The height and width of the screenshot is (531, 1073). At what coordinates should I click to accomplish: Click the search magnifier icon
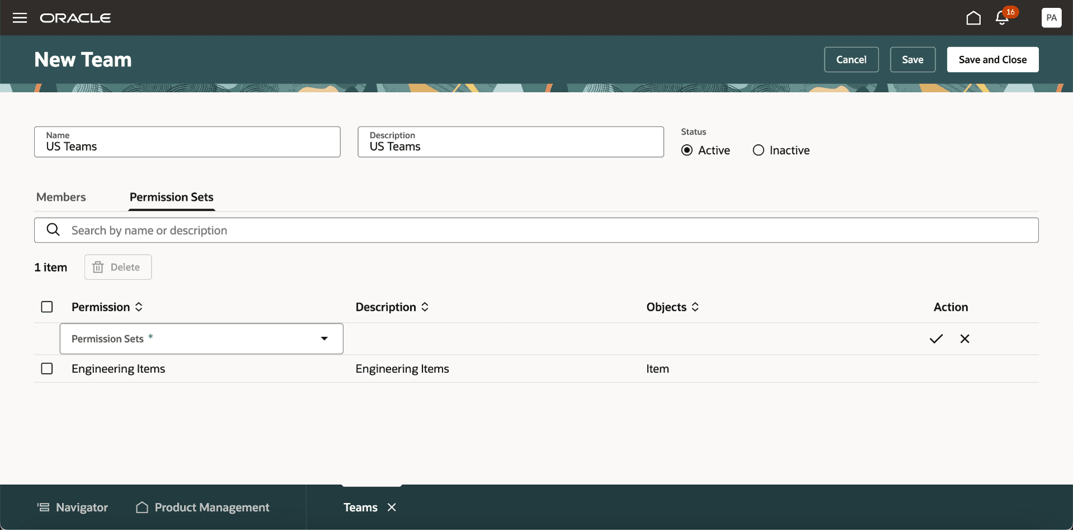[53, 230]
